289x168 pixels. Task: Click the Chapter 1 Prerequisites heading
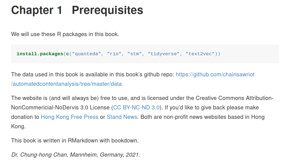point(77,10)
